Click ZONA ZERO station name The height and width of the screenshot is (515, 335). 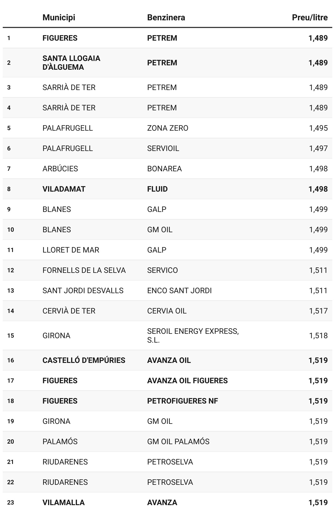pos(168,128)
